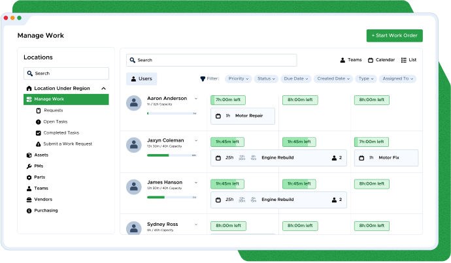Viewport: 451px width, 263px height.
Task: Select the Completed Tasks checkmark icon
Action: tap(39, 133)
